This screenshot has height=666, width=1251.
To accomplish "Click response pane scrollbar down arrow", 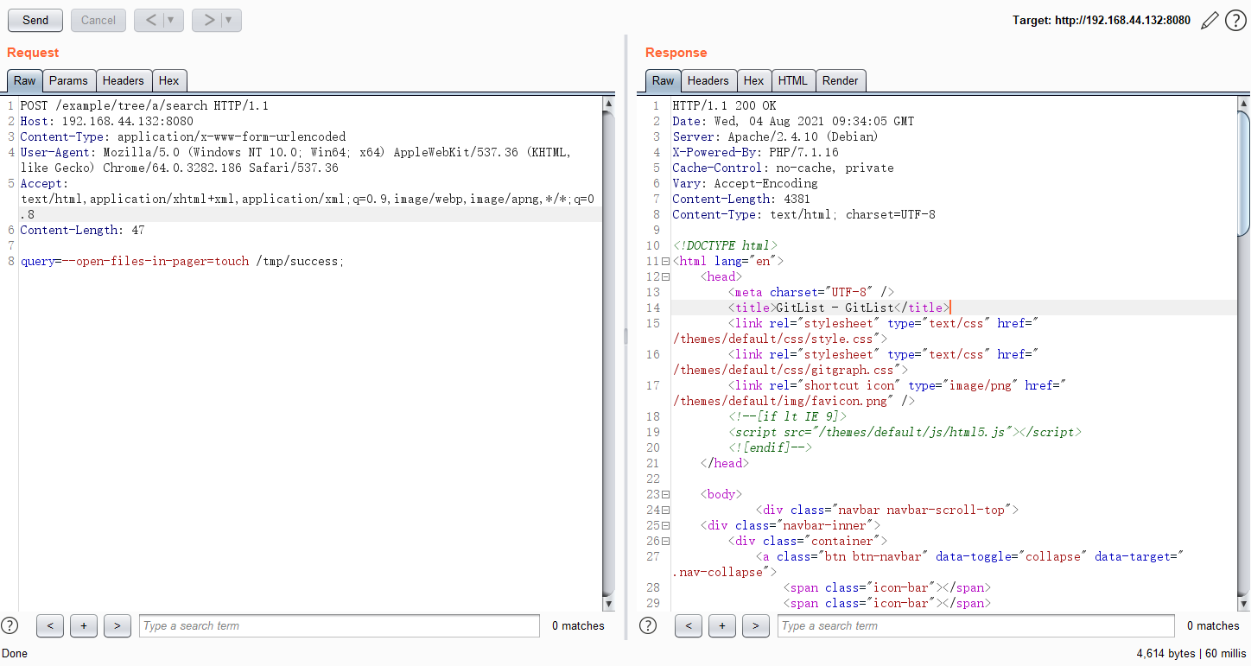I will click(1244, 604).
